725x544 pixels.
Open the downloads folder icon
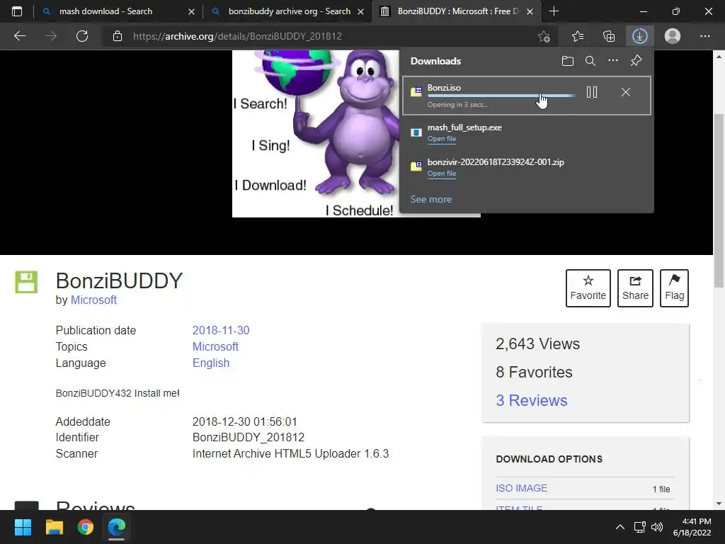pos(568,61)
